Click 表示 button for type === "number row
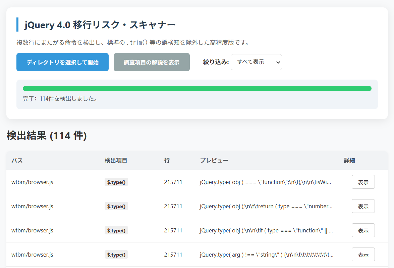The height and width of the screenshot is (268, 394). [363, 206]
